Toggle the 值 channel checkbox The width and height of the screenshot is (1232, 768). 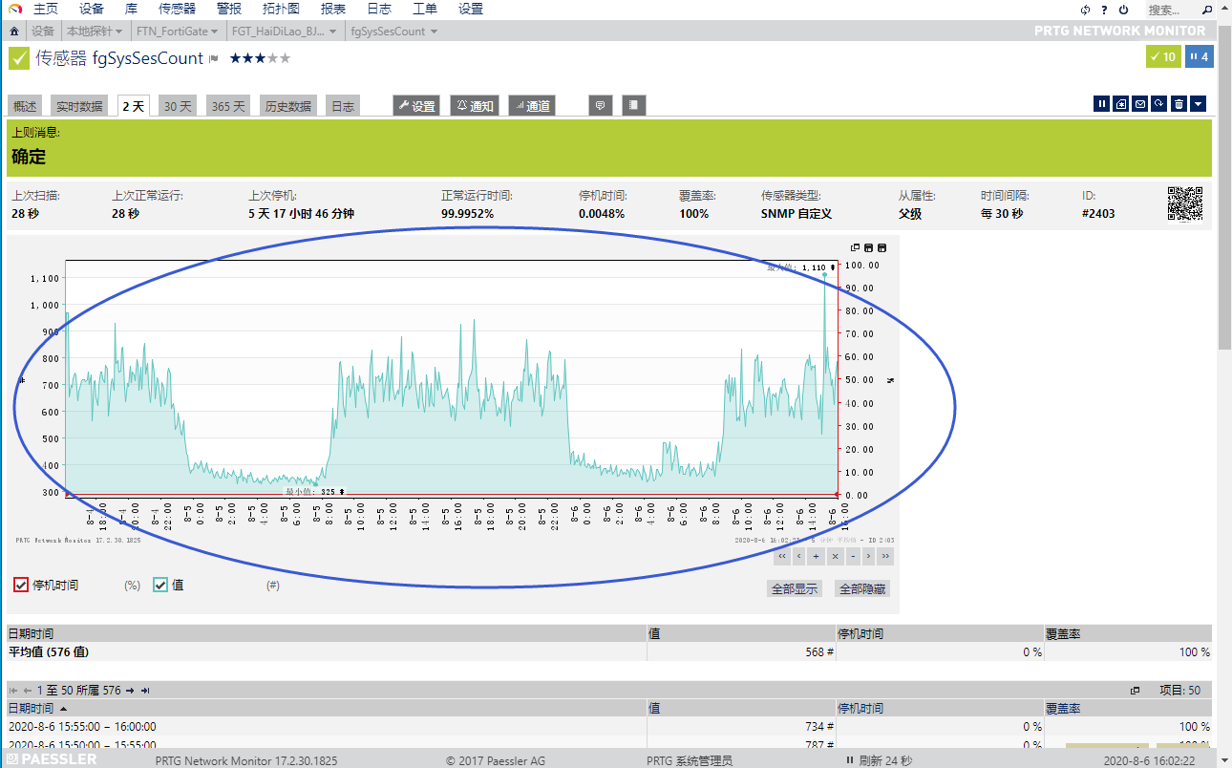tap(160, 586)
